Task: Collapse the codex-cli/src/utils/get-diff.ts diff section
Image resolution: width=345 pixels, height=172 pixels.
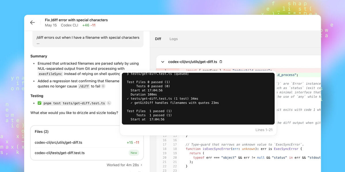Action: tap(163, 62)
